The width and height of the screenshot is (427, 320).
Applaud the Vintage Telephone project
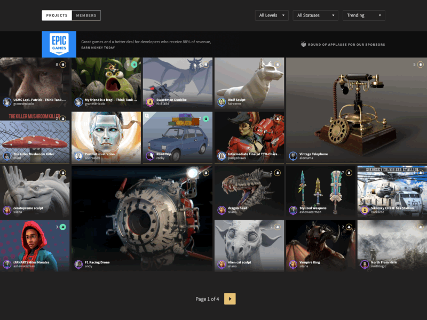pos(421,64)
